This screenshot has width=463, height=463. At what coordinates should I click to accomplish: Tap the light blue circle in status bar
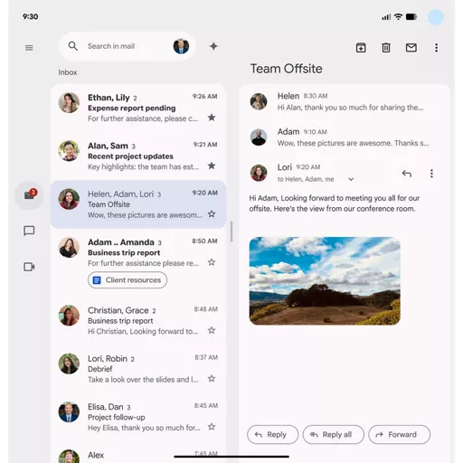pyautogui.click(x=436, y=17)
